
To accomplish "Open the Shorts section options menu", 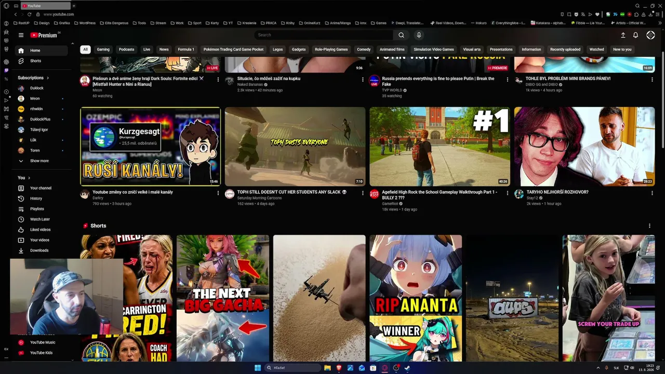I will pos(649,226).
